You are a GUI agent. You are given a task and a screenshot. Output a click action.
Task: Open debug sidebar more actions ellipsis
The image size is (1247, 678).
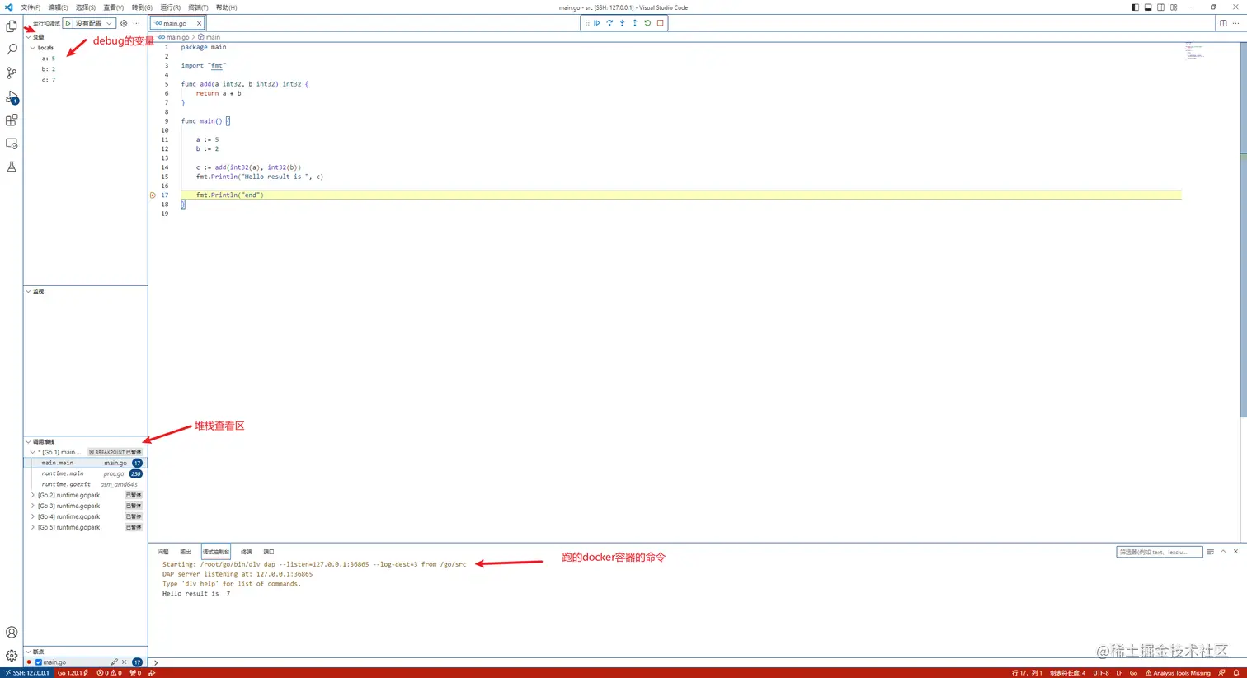coord(137,23)
